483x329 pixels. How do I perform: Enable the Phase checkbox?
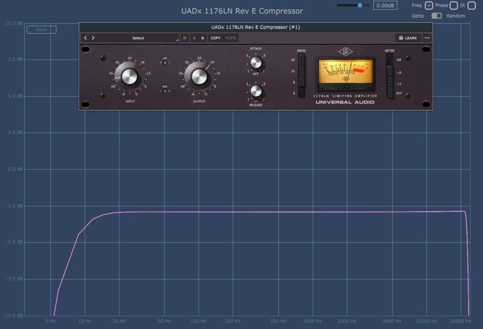tap(453, 6)
